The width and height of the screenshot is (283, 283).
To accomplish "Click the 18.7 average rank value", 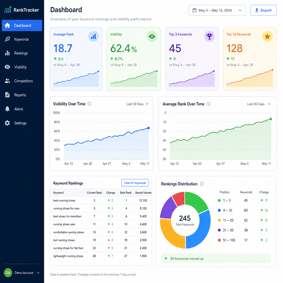I will [x=63, y=48].
